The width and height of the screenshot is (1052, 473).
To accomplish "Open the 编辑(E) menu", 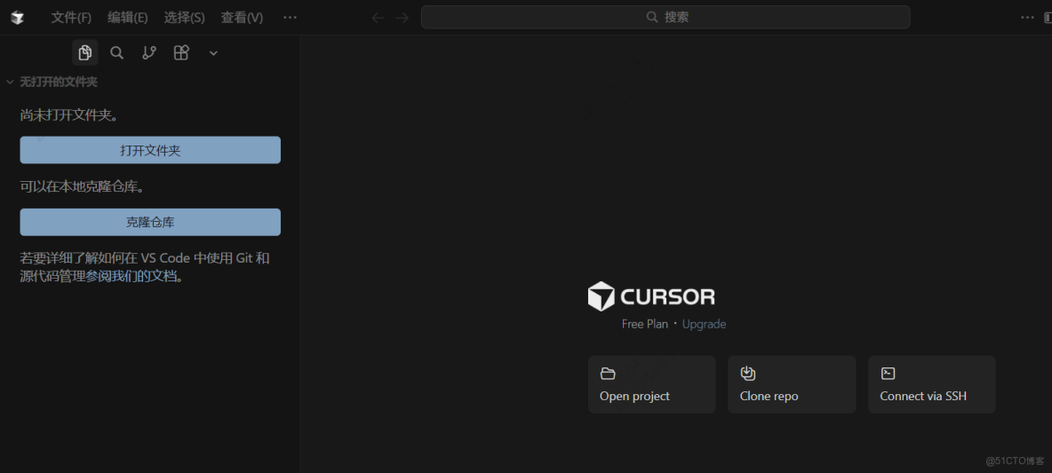I will pos(127,18).
